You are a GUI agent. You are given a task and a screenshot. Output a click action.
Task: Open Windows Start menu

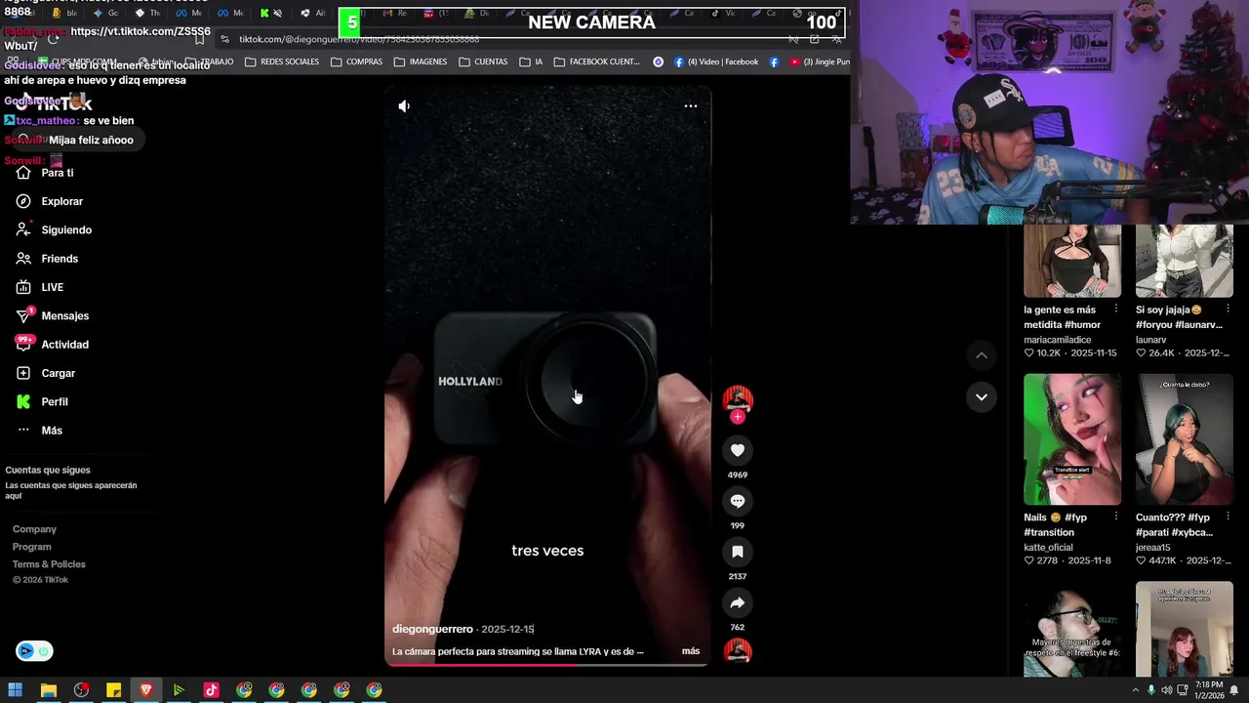(x=16, y=690)
